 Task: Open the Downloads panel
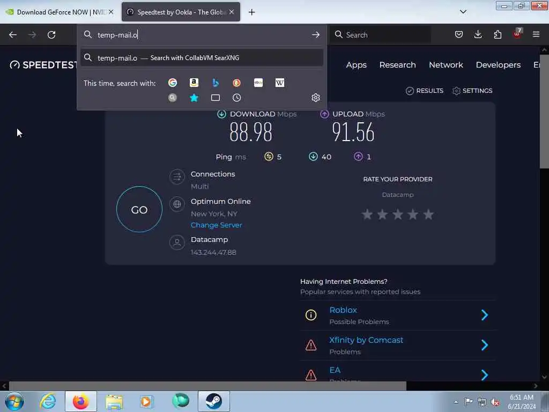pyautogui.click(x=478, y=34)
